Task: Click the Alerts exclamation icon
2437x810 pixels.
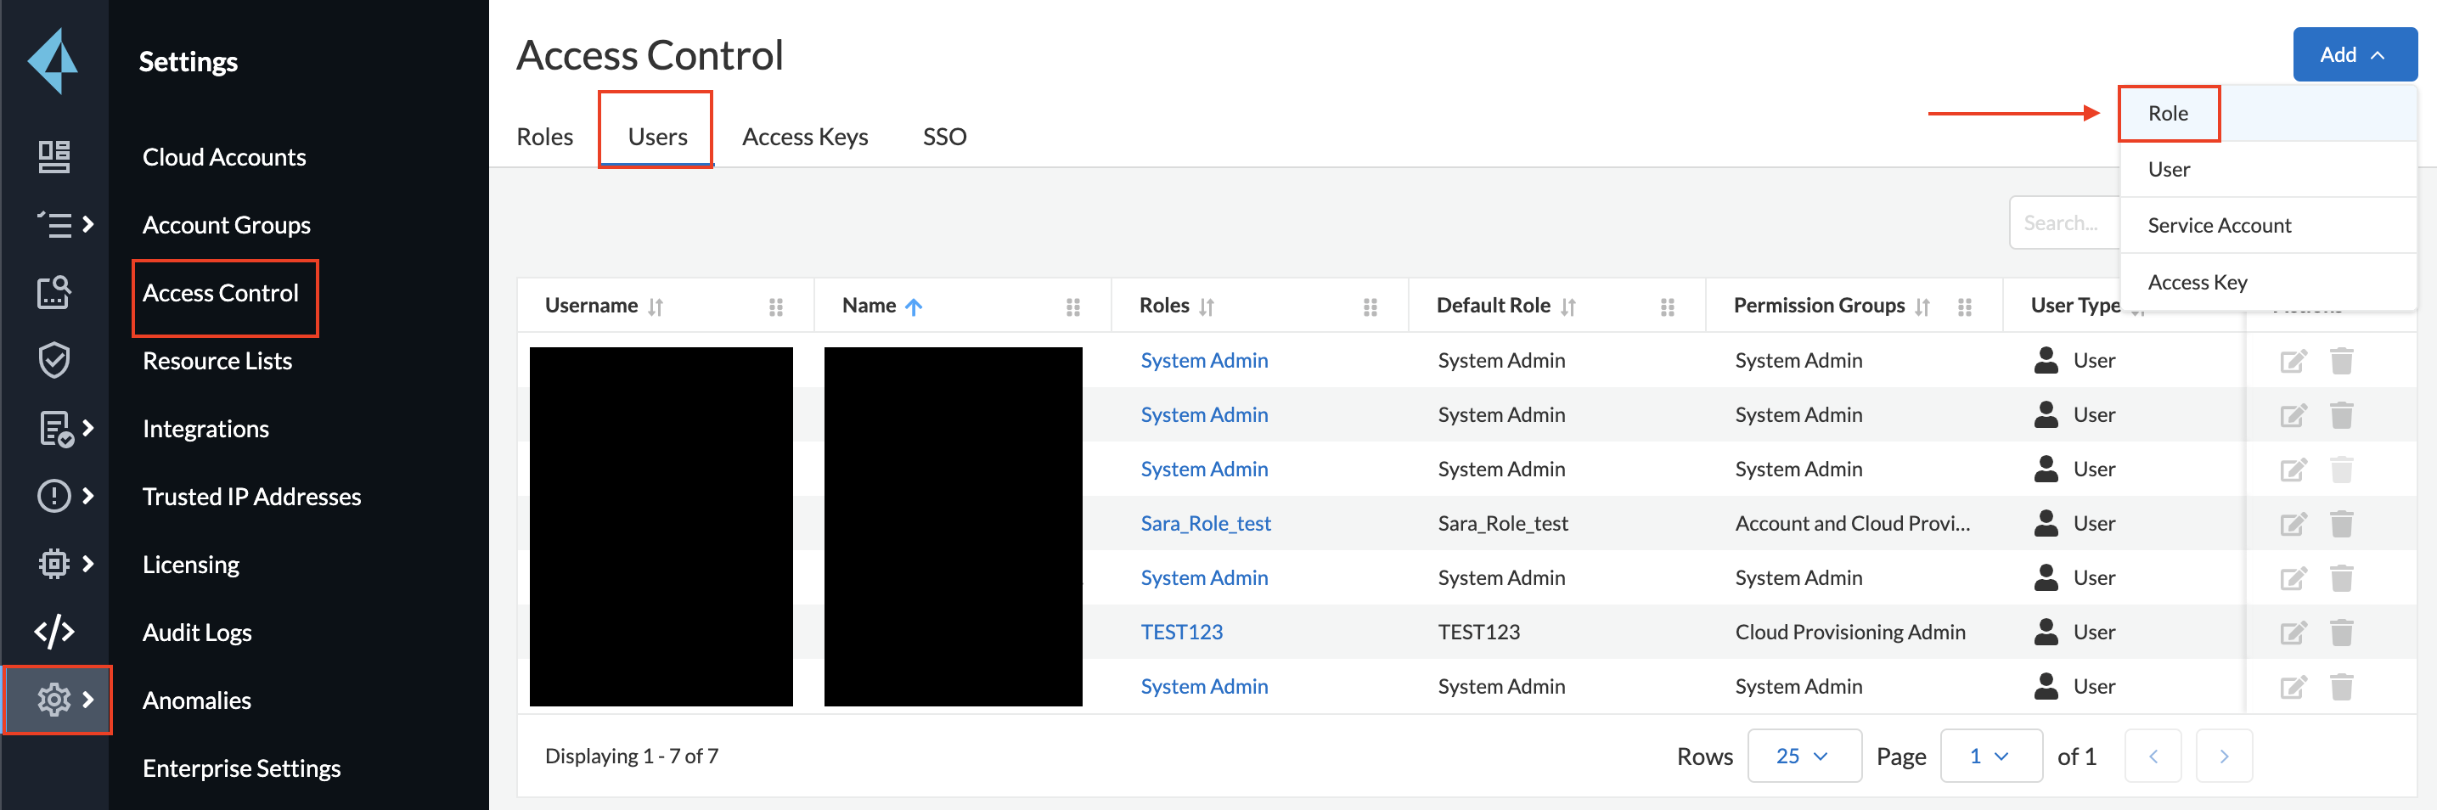Action: pyautogui.click(x=54, y=496)
